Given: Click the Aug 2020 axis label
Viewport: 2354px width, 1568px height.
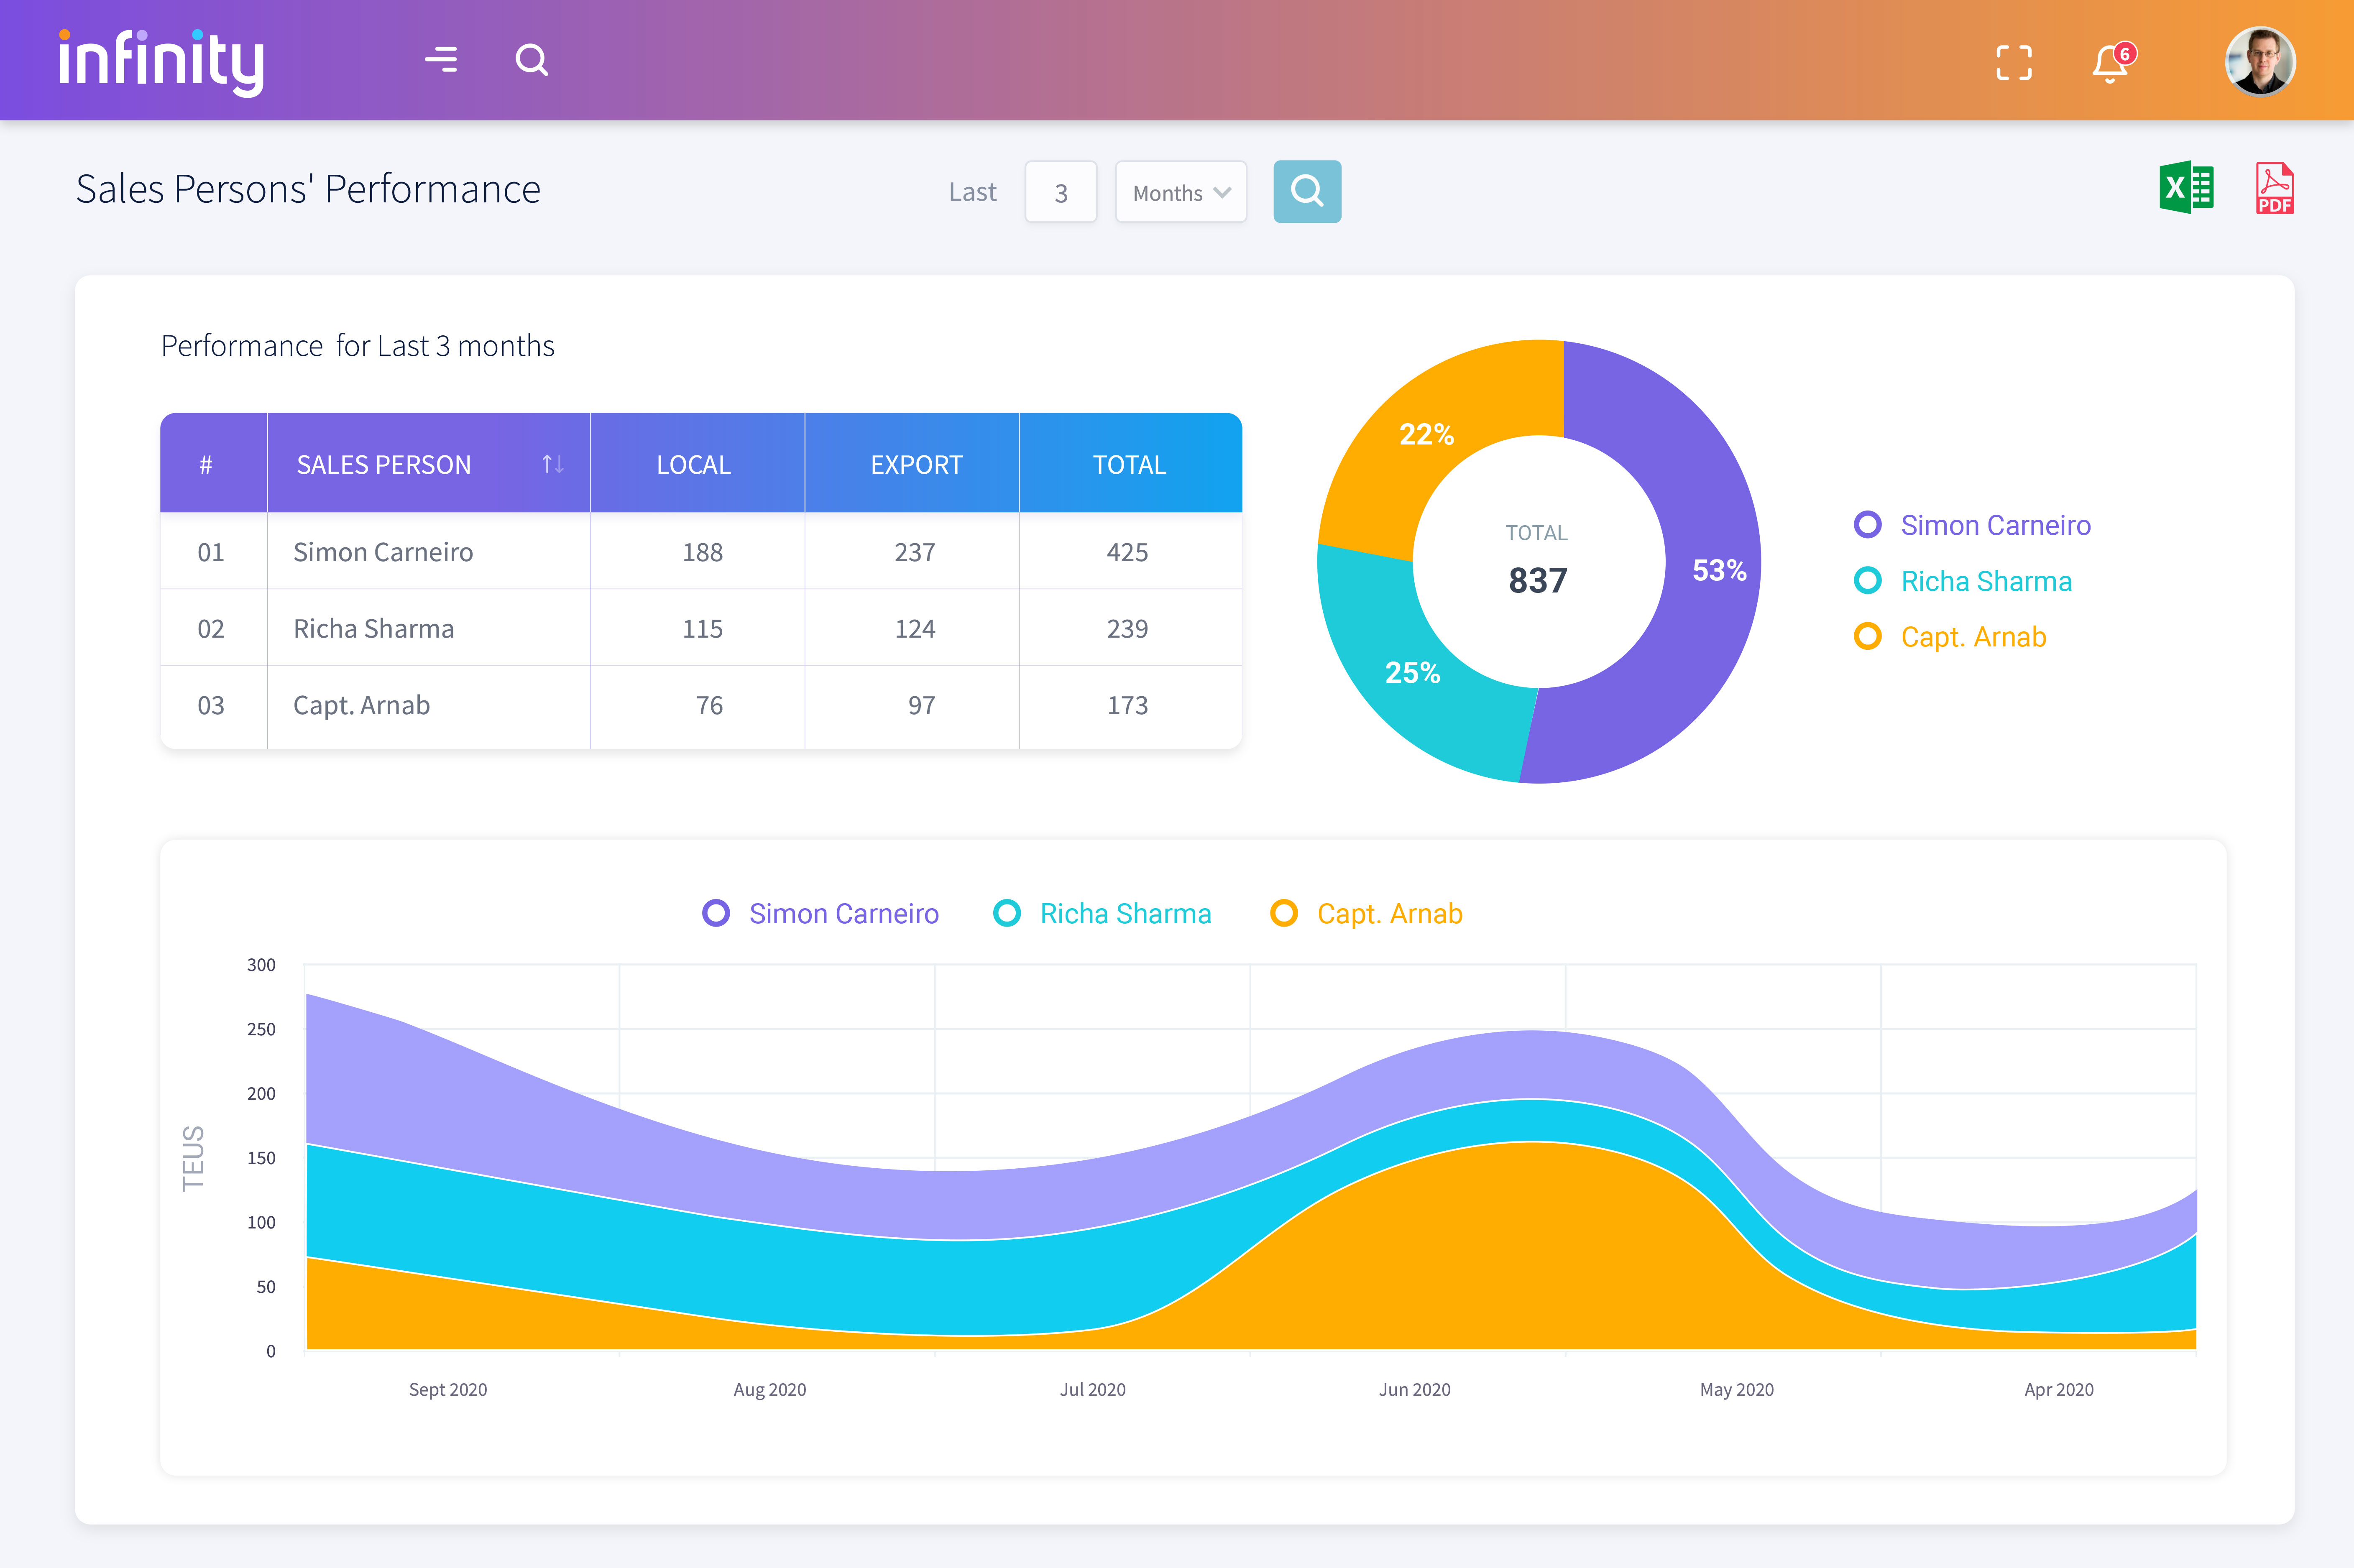Looking at the screenshot, I should coord(770,1389).
